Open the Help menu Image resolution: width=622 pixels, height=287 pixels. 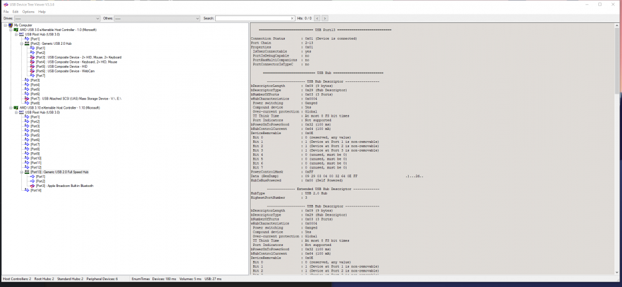(42, 12)
